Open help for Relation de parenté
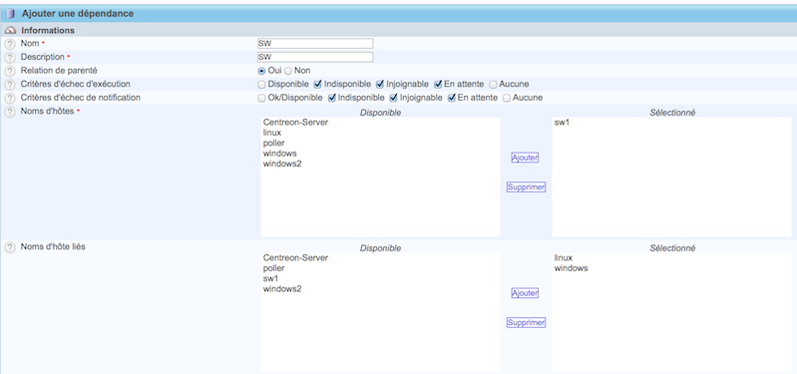 (x=10, y=71)
